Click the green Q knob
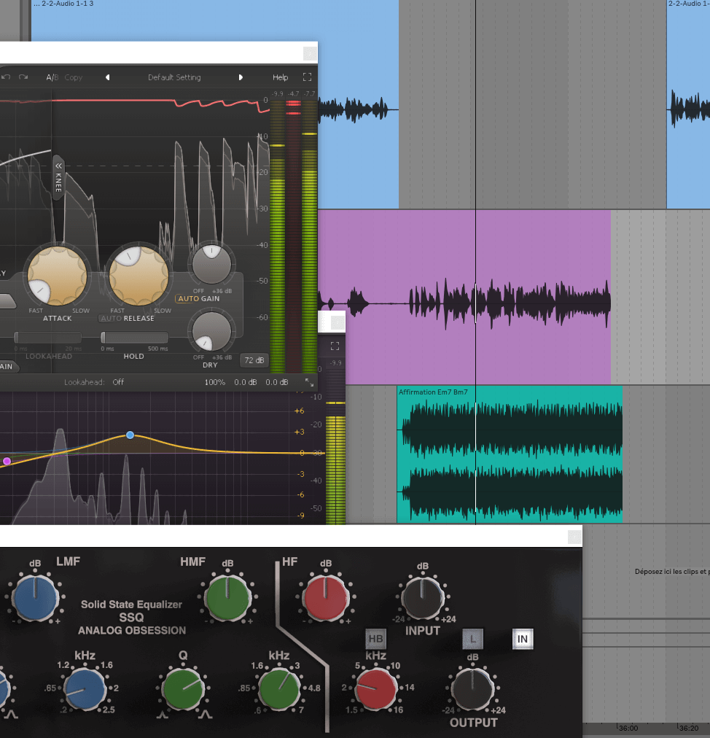The width and height of the screenshot is (710, 738). point(182,689)
